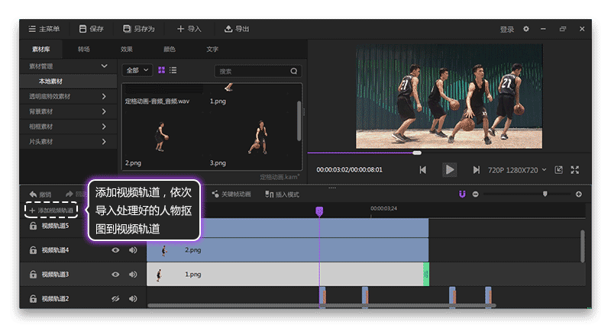This screenshot has width=611, height=328.
Task: Click 另存为 save-as button
Action: [x=139, y=29]
